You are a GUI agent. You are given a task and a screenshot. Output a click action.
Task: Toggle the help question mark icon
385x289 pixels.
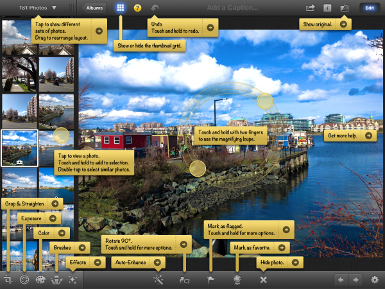click(137, 8)
